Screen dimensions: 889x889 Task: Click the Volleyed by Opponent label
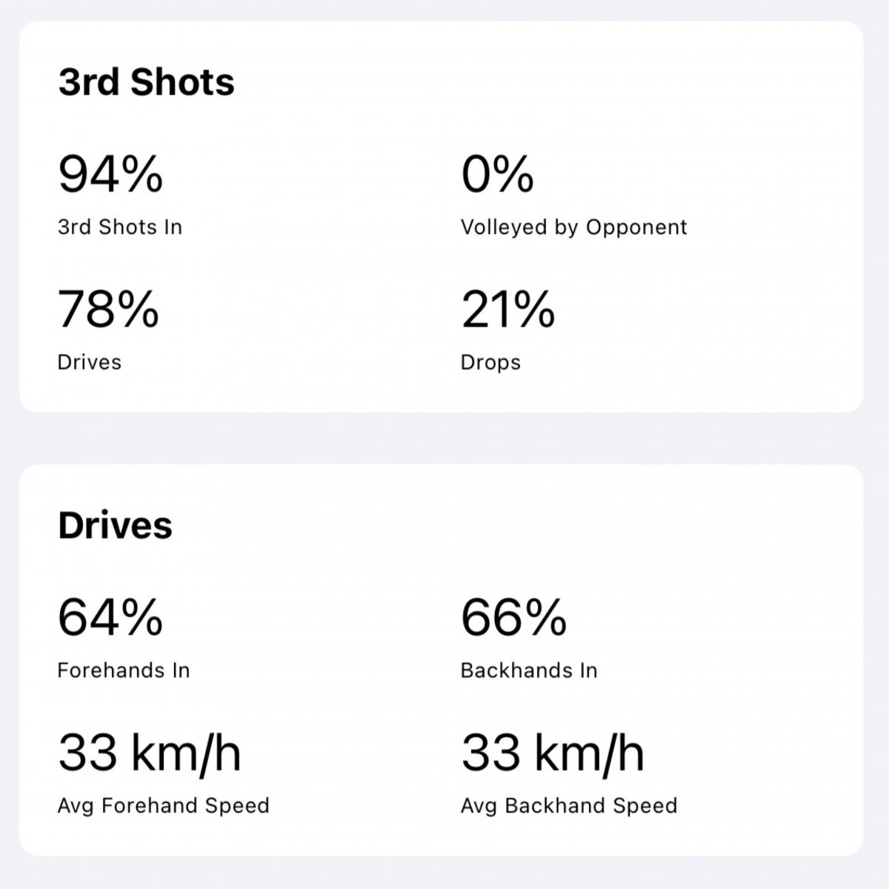[x=574, y=227]
